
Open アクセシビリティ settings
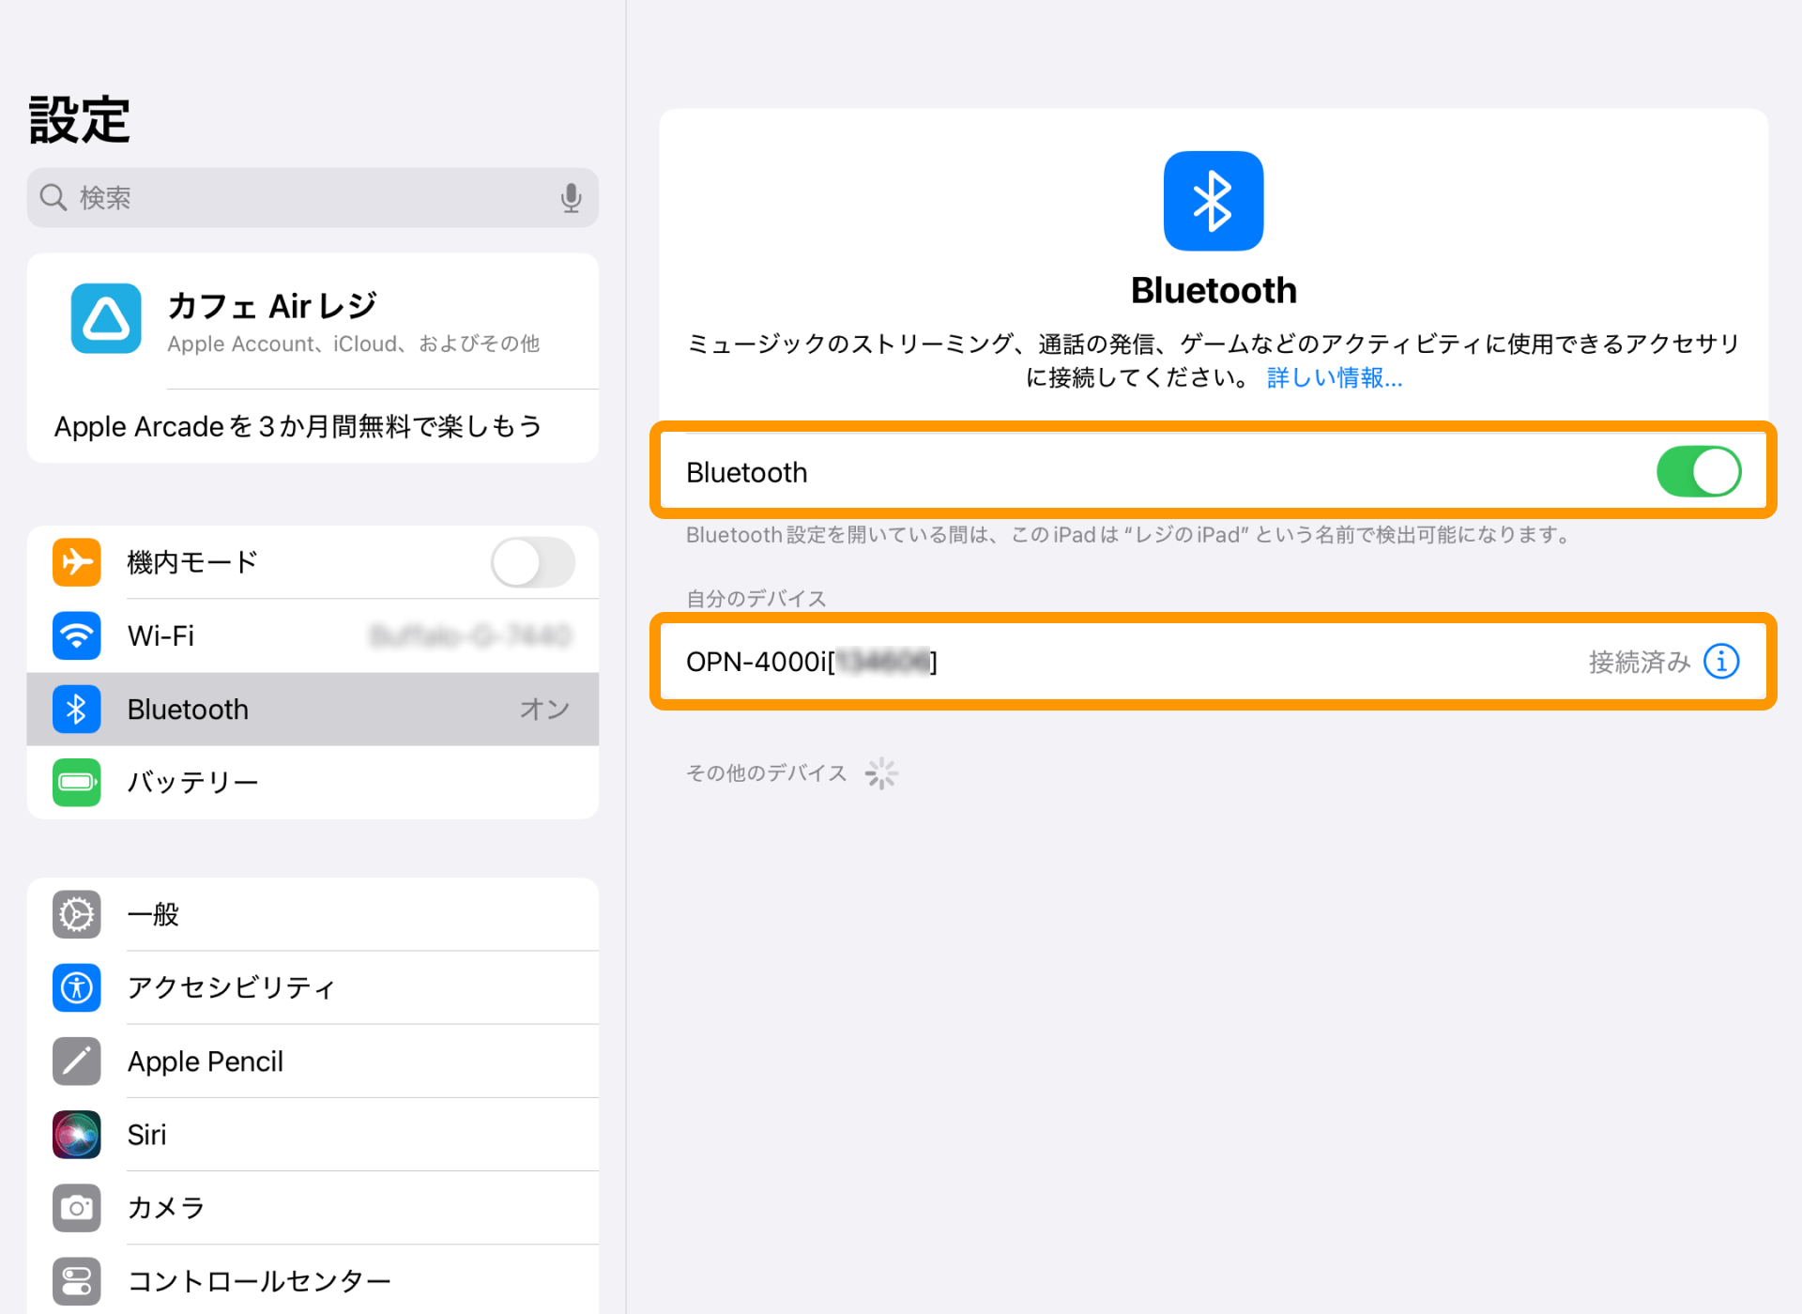[x=313, y=987]
